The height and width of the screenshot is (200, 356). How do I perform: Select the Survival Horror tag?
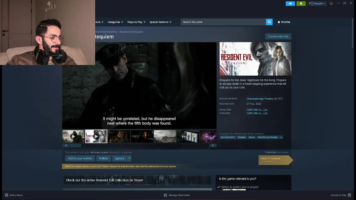click(228, 137)
